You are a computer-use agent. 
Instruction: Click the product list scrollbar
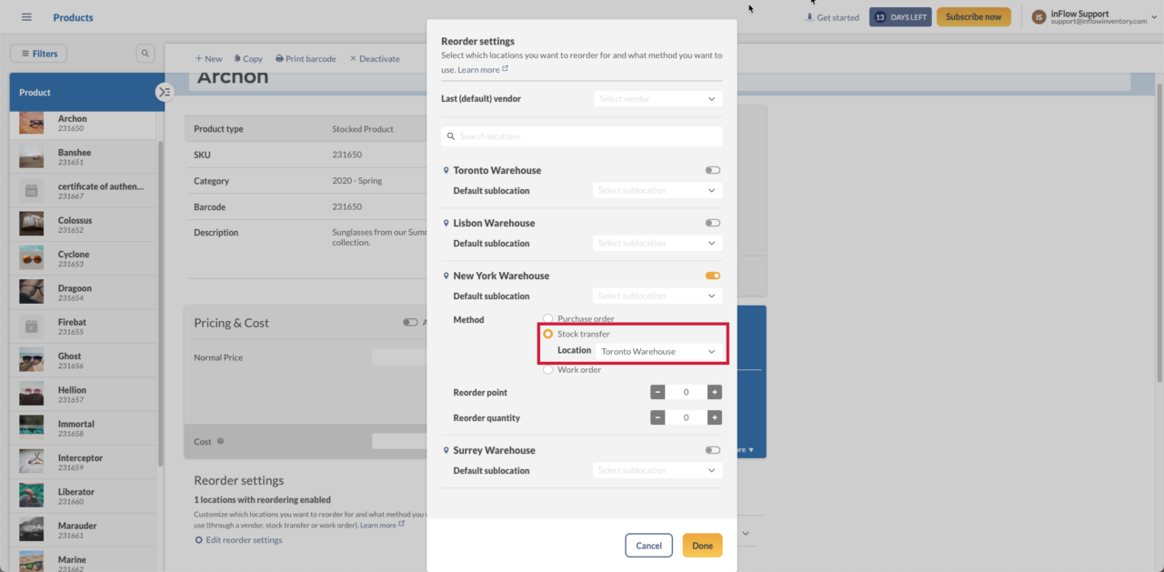point(161,303)
